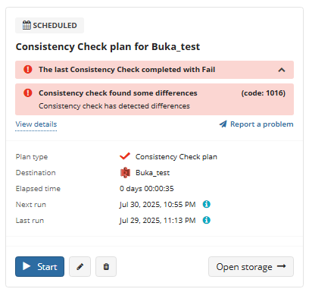This screenshot has height=292, width=309.
Task: Open the View details link
Action: point(36,124)
